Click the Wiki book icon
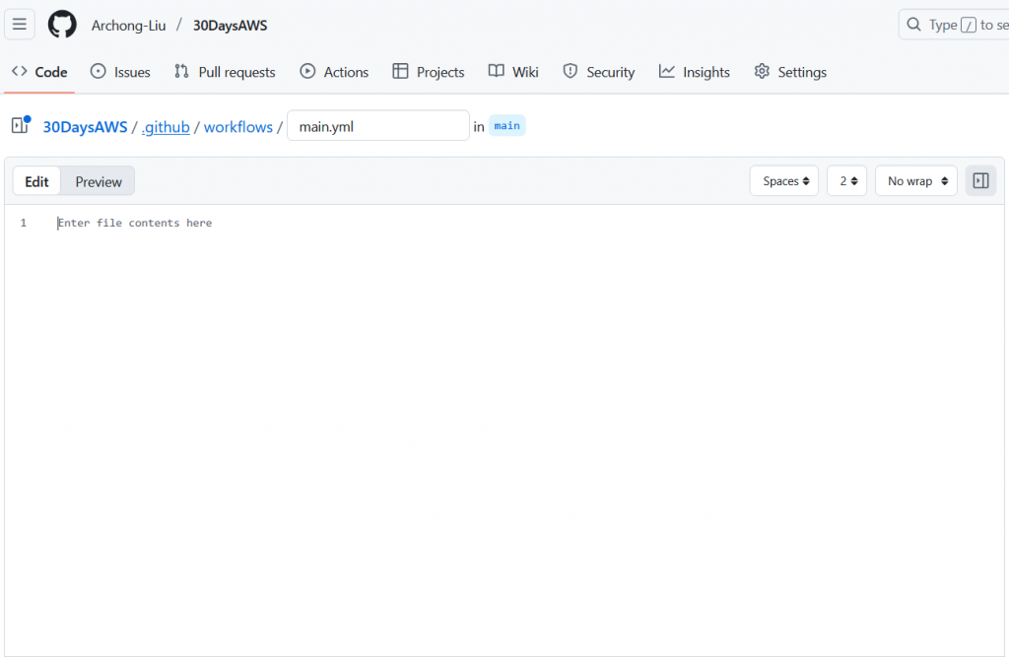1009x657 pixels. pos(497,71)
